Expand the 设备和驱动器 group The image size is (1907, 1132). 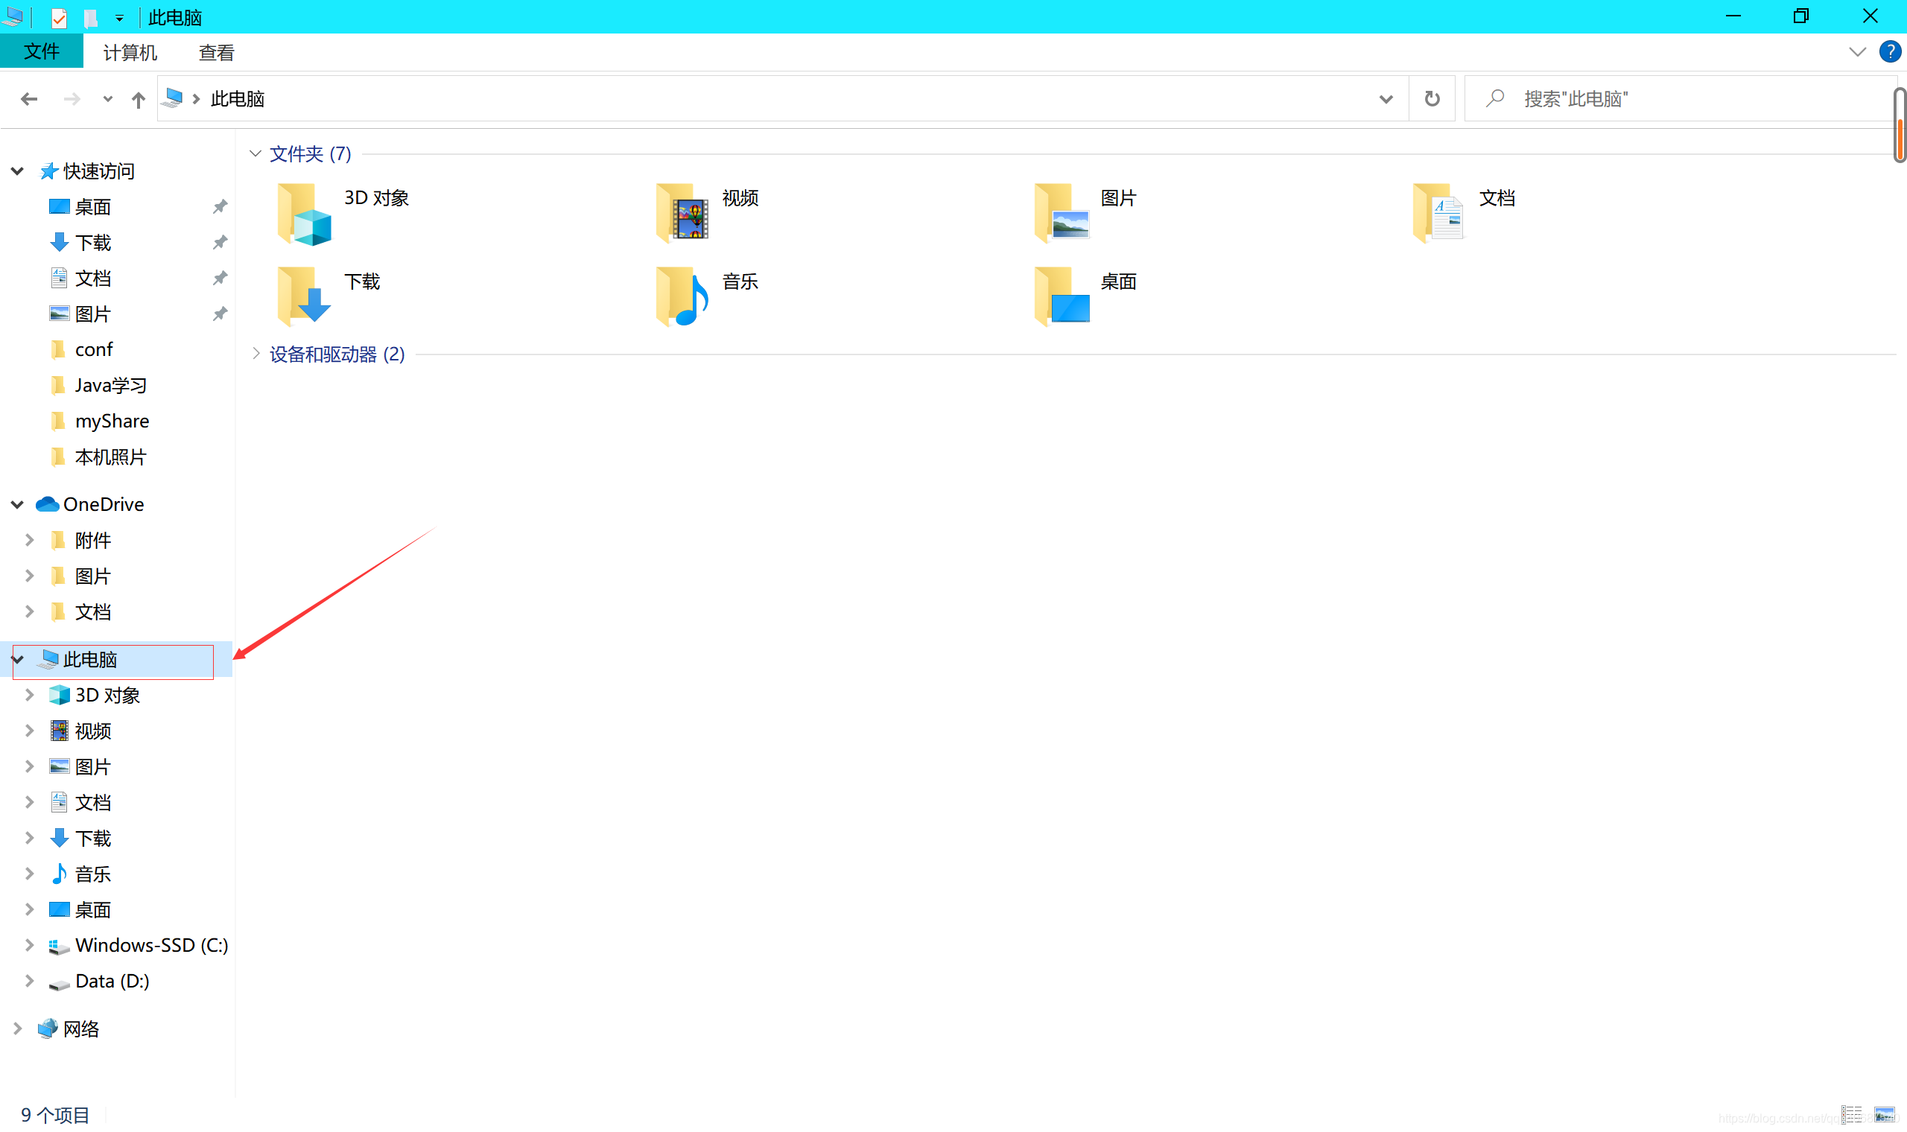tap(256, 354)
